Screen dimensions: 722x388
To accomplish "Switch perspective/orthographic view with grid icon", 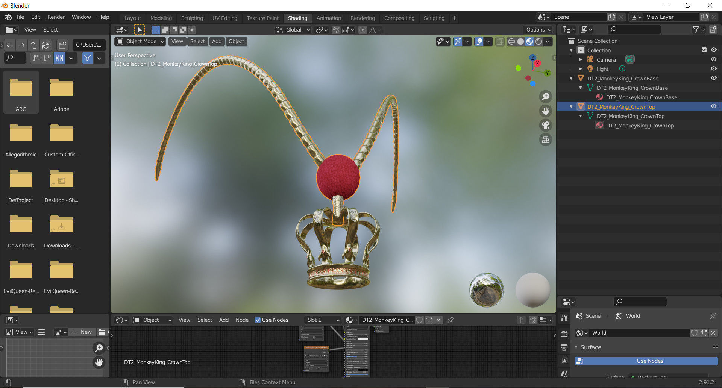I will [545, 140].
